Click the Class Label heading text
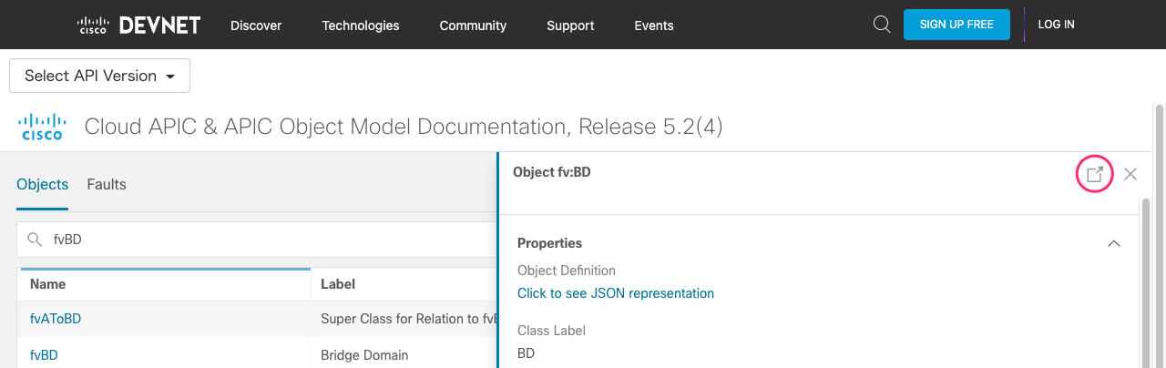This screenshot has height=368, width=1166. [551, 331]
